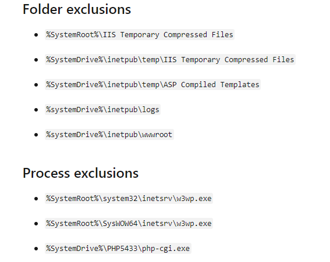Click the bullet beside the first folder exclusion
The image size is (330, 262).
point(36,35)
